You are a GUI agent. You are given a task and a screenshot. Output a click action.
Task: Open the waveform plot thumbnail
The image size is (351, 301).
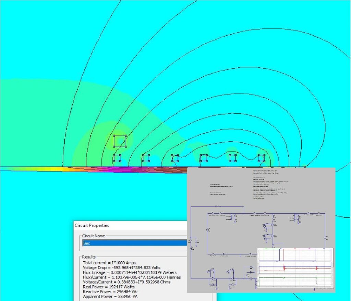295,268
